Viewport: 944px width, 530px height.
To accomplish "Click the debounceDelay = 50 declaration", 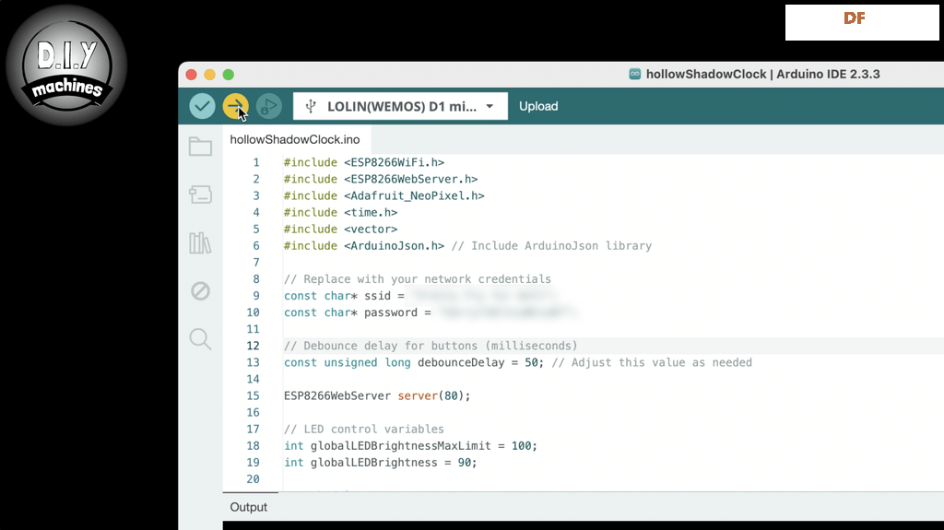I will click(414, 362).
